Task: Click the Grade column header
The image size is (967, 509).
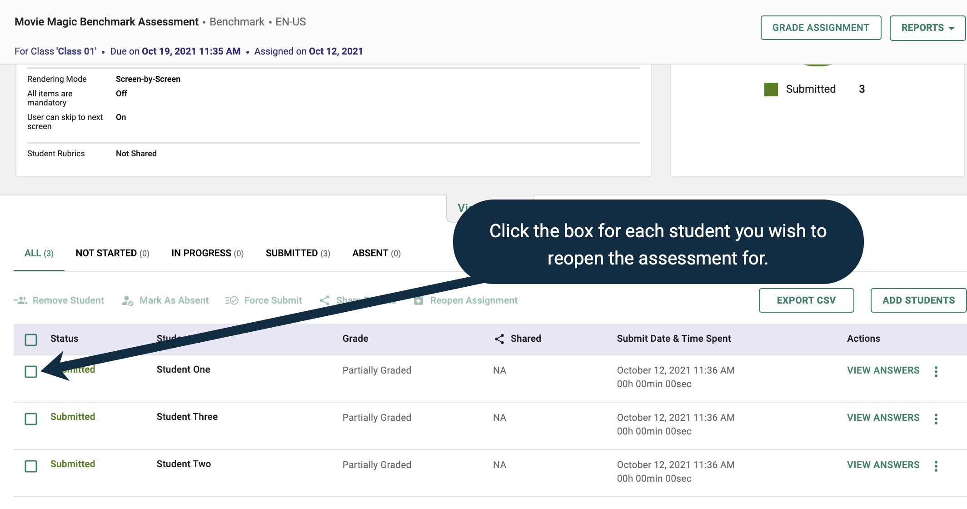Action: (355, 339)
